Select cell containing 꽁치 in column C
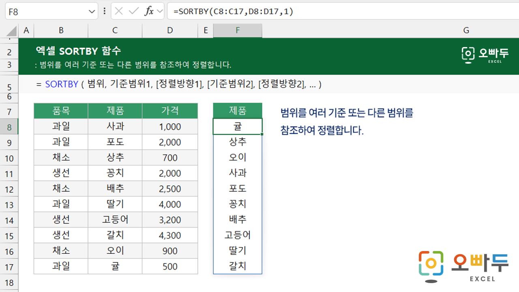 (x=115, y=173)
